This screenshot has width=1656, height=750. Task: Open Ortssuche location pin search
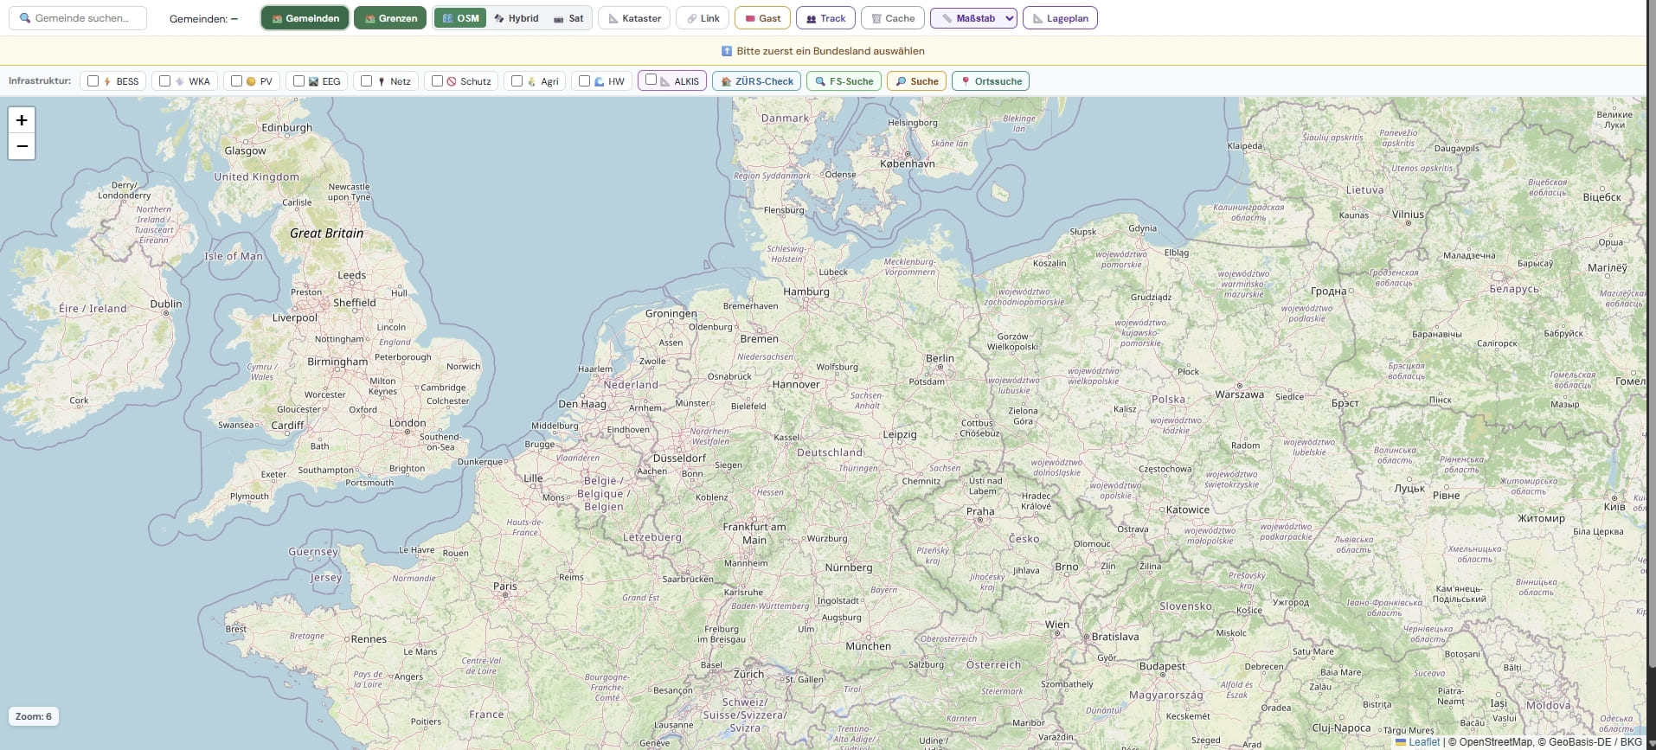[991, 81]
